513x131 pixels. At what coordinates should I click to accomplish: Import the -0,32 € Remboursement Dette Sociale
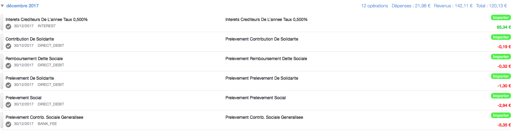tap(500, 57)
